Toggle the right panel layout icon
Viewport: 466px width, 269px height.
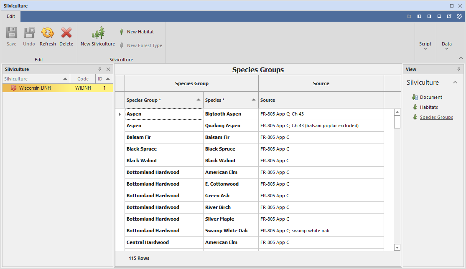(429, 16)
